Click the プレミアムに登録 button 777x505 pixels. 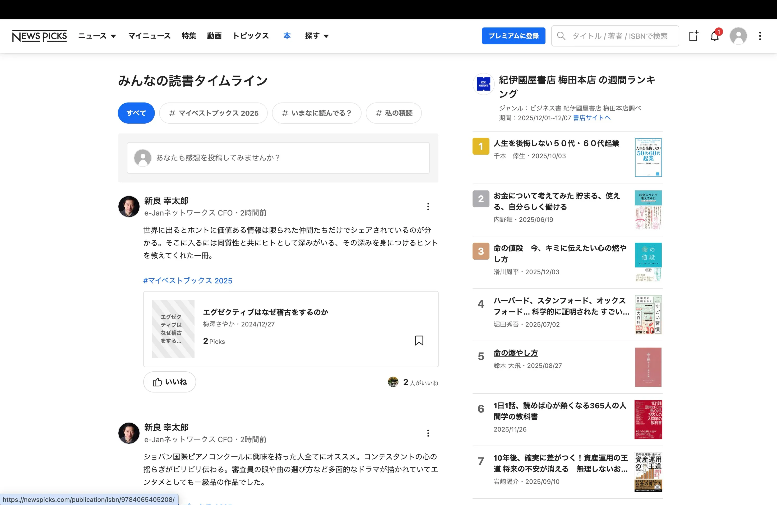pos(514,36)
